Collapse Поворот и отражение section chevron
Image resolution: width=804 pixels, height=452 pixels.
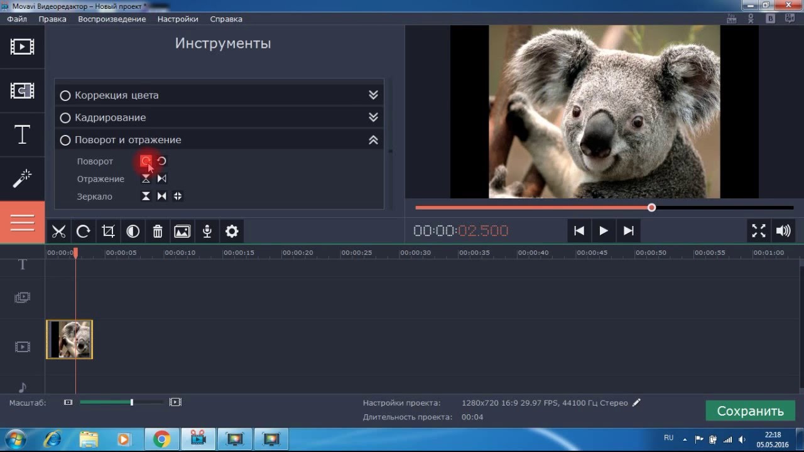pos(373,140)
